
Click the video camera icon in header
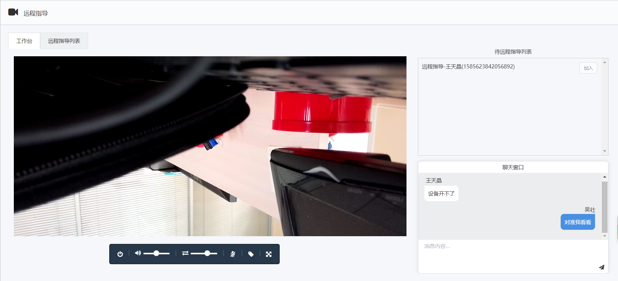[13, 12]
